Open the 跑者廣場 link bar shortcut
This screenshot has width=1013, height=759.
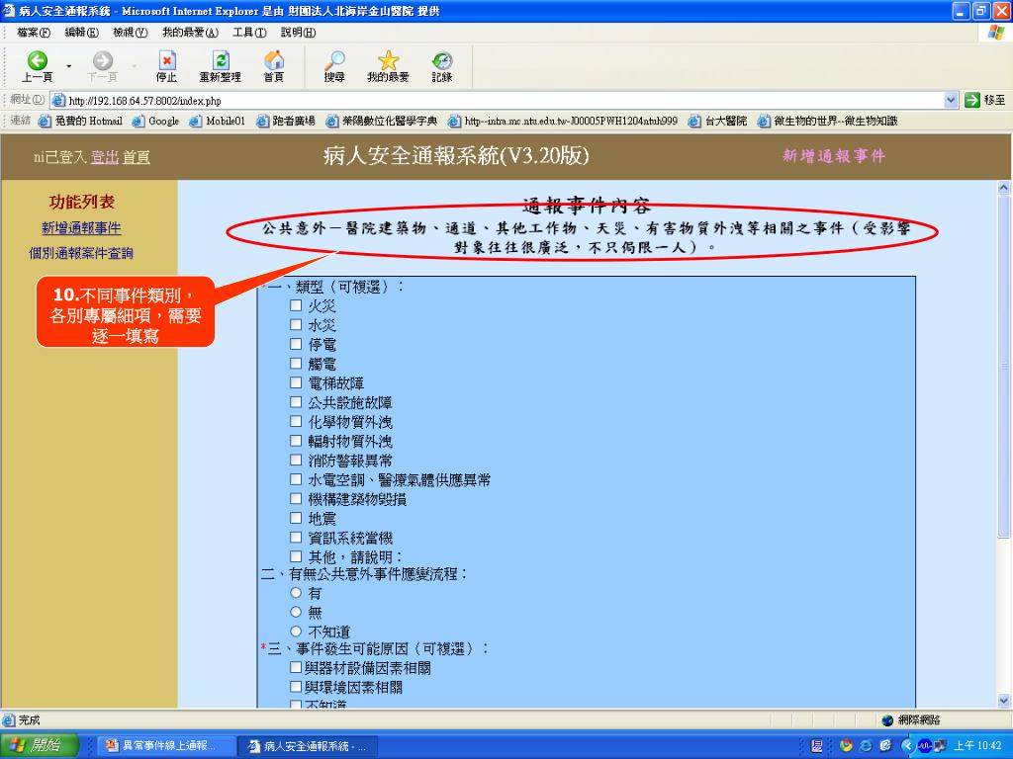[x=286, y=121]
